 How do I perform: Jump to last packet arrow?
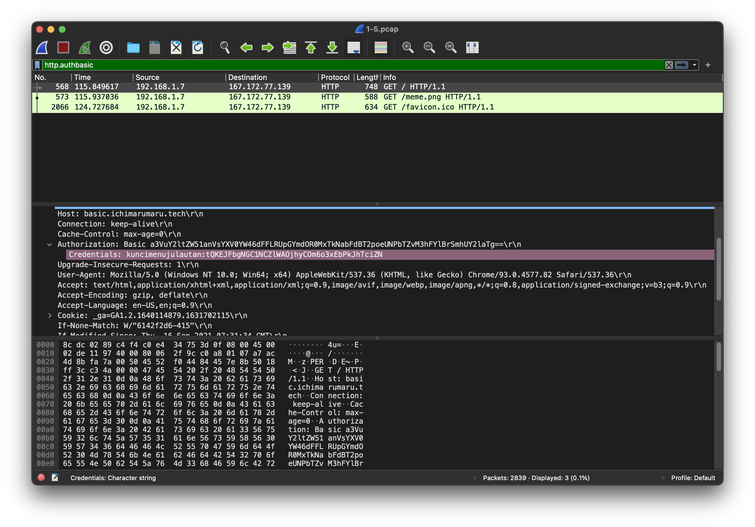[333, 47]
